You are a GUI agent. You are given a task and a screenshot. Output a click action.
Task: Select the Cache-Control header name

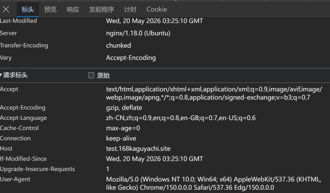(x=19, y=128)
